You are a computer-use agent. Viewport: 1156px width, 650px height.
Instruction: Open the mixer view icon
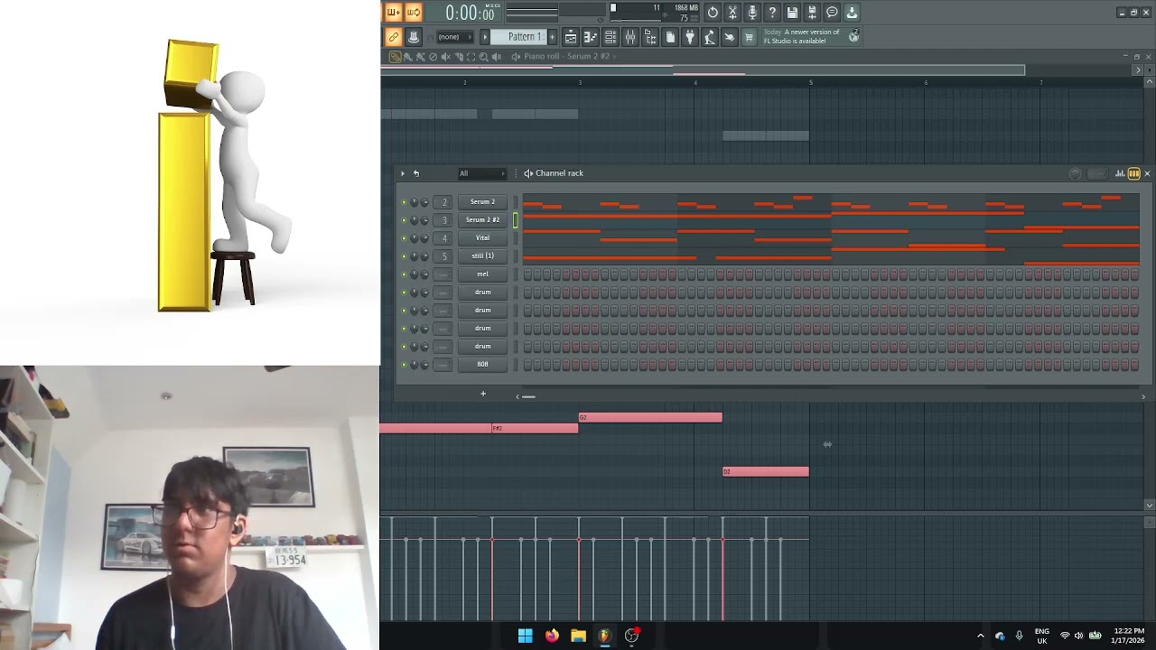(630, 37)
